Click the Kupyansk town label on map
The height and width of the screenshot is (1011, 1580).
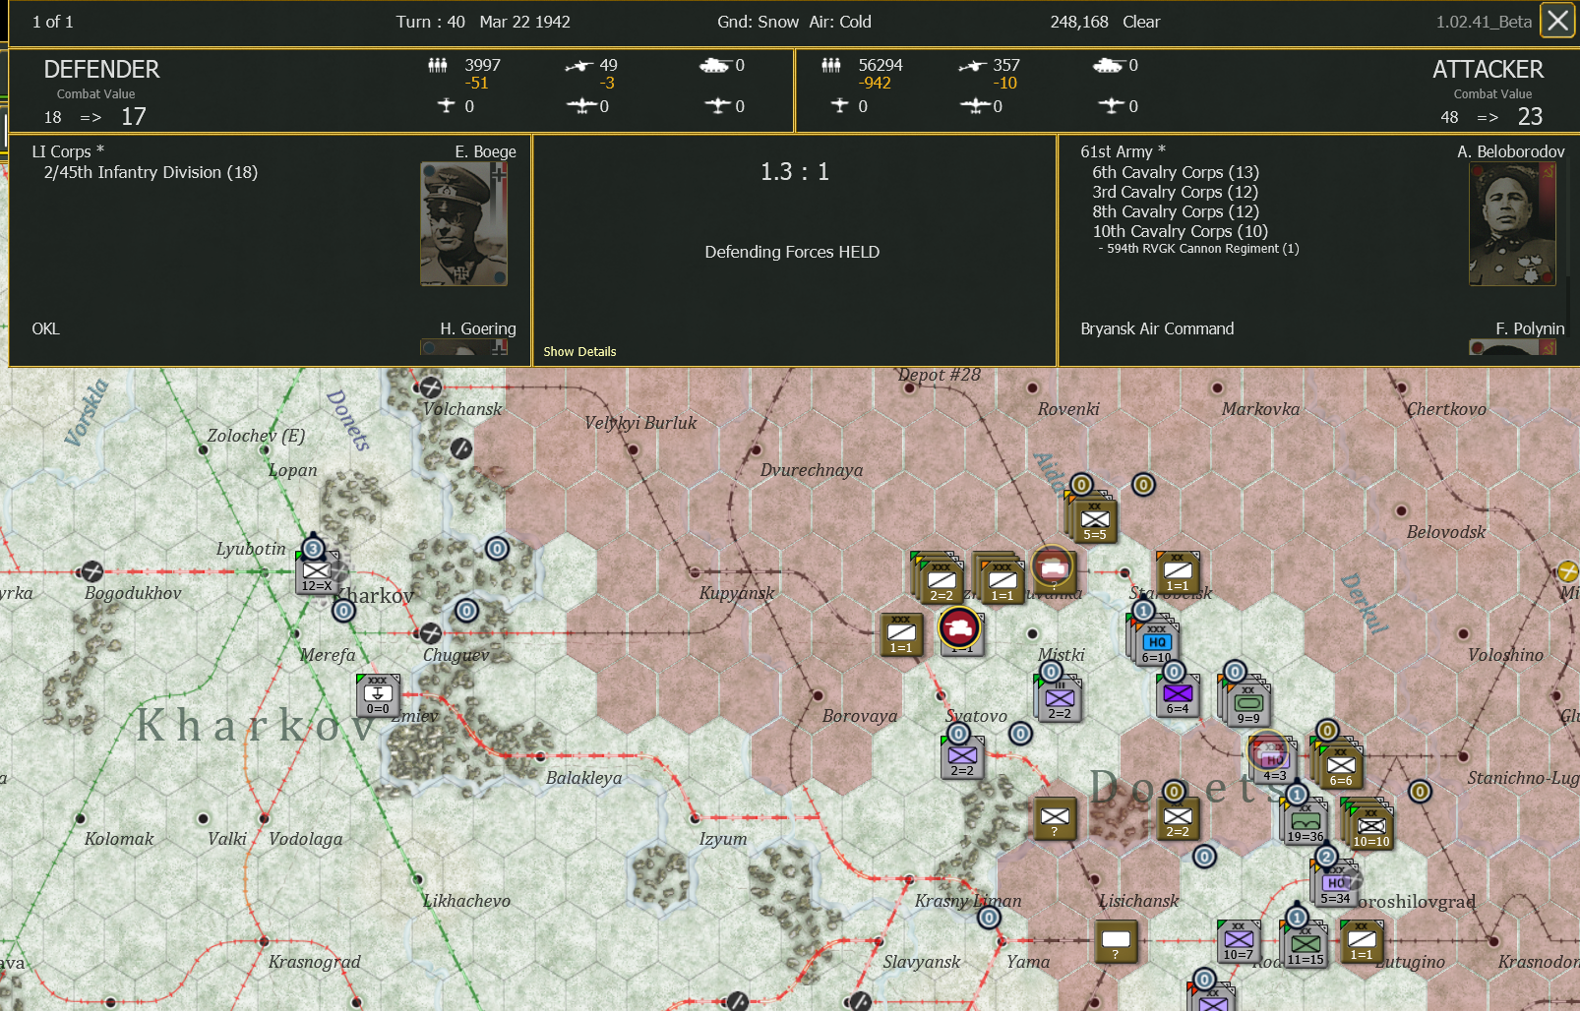737,593
